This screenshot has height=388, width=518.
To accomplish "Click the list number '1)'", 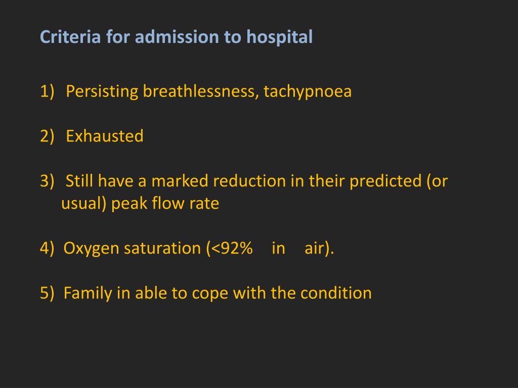I will tap(47, 91).
